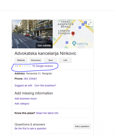Click the red location pin on map
This screenshot has height=136, width=115.
(x=73, y=34)
